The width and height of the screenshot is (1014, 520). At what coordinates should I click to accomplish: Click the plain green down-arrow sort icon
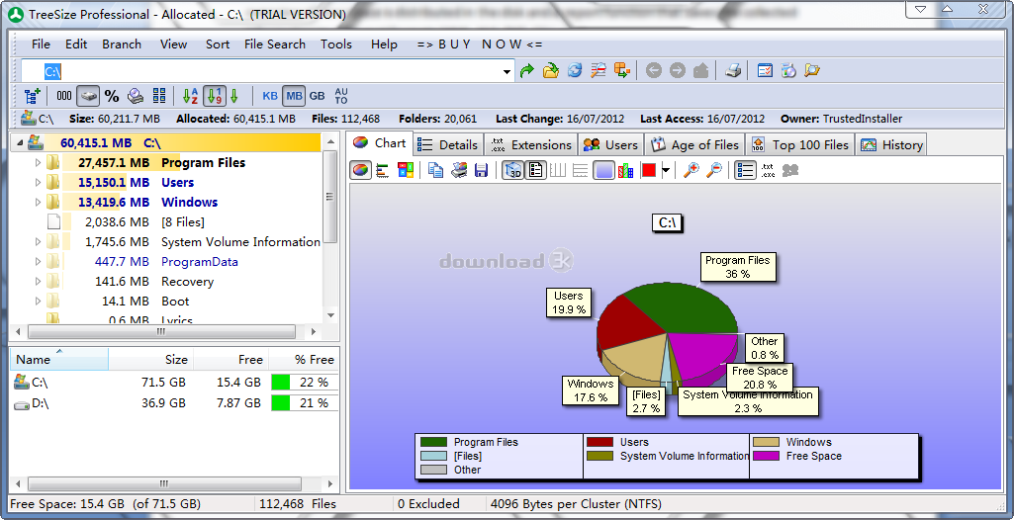pyautogui.click(x=234, y=96)
